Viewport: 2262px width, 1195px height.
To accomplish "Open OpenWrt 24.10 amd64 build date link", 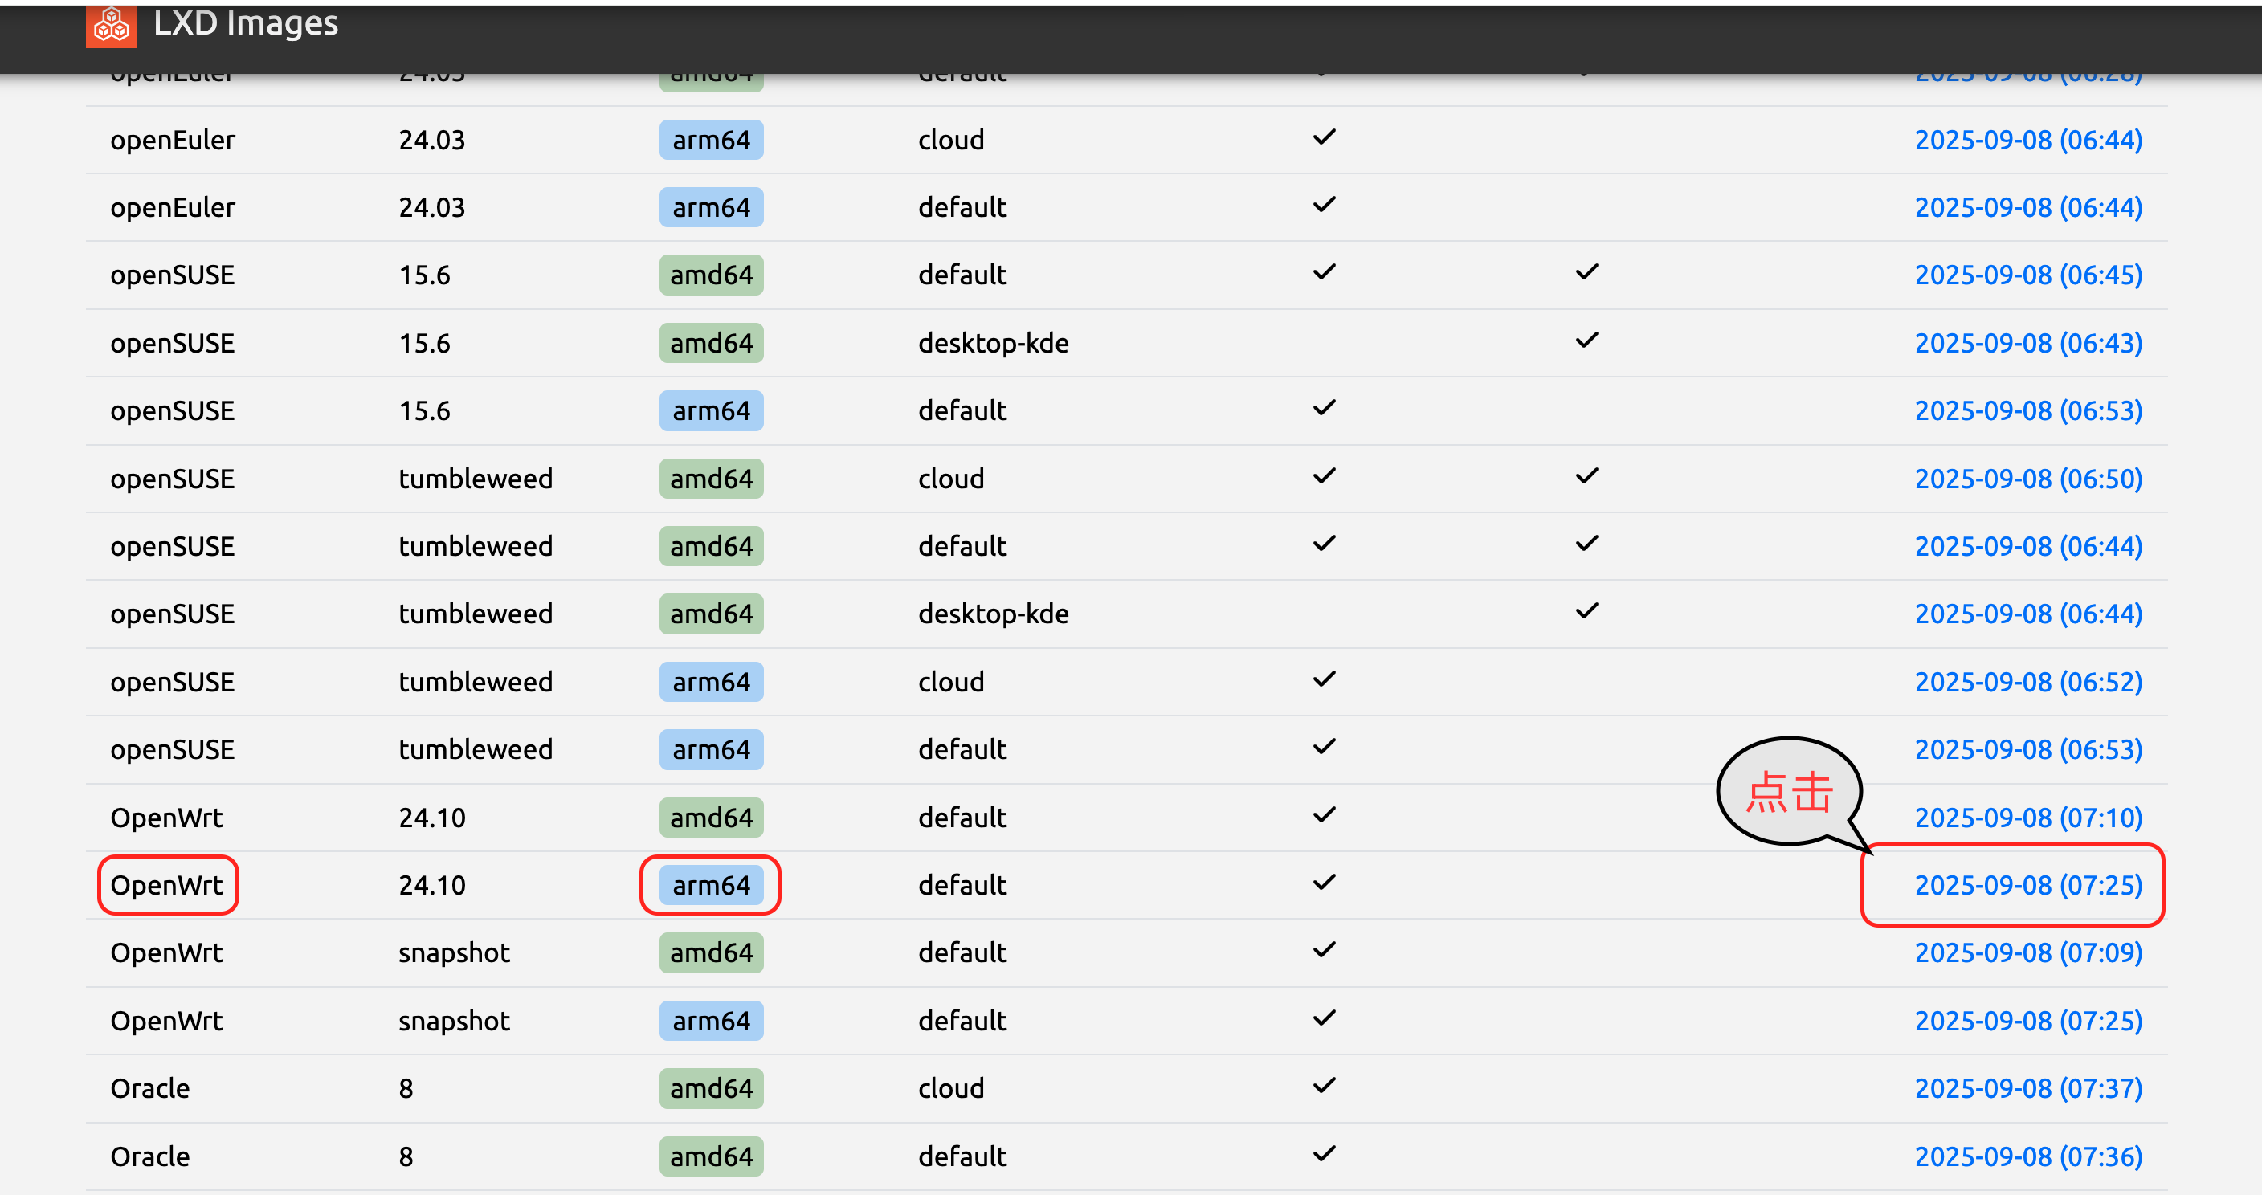I will tap(2027, 818).
